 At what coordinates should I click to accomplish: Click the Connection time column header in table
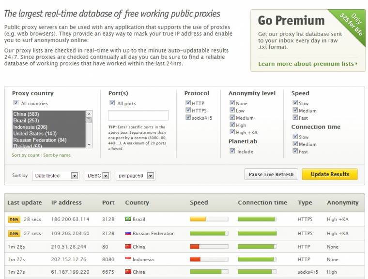click(262, 203)
